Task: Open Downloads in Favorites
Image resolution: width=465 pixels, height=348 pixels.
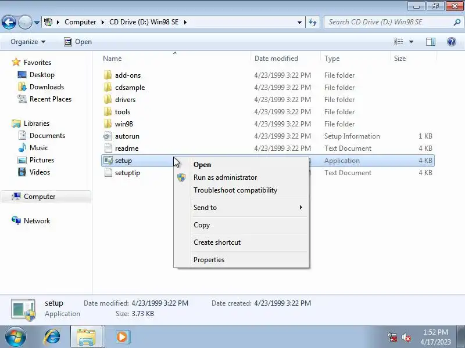Action: click(x=47, y=86)
